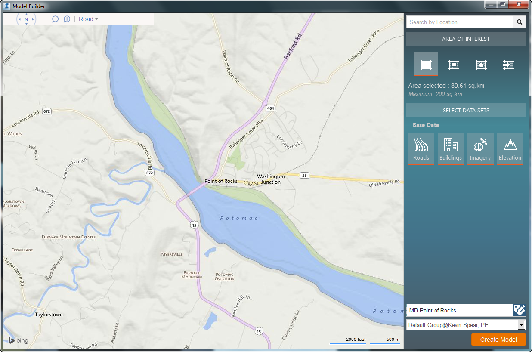
Task: Open the Road map style dropdown
Action: [88, 19]
